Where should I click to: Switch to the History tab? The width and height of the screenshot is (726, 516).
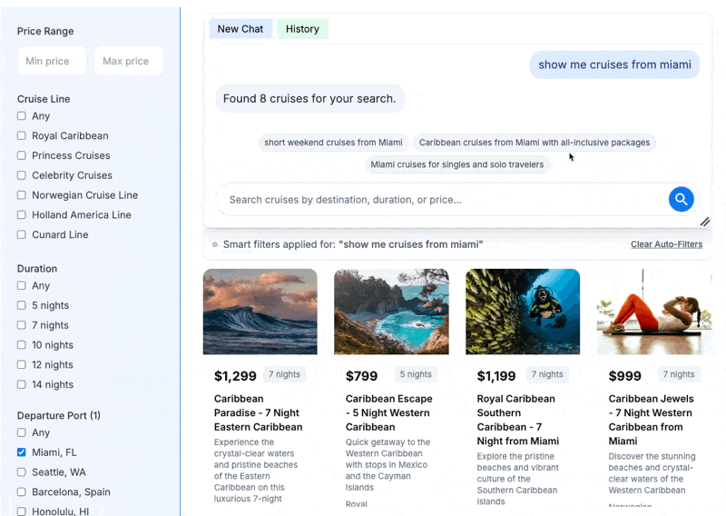[x=302, y=29]
